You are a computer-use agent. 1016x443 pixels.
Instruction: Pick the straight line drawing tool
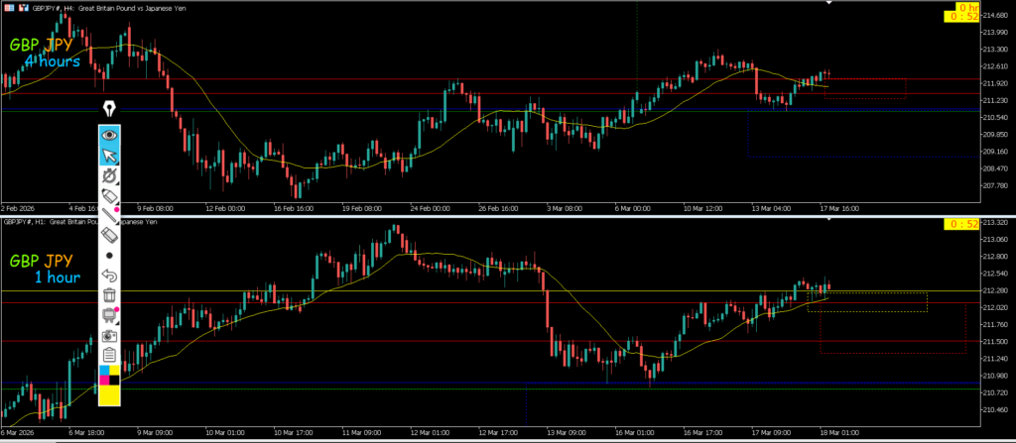109,217
